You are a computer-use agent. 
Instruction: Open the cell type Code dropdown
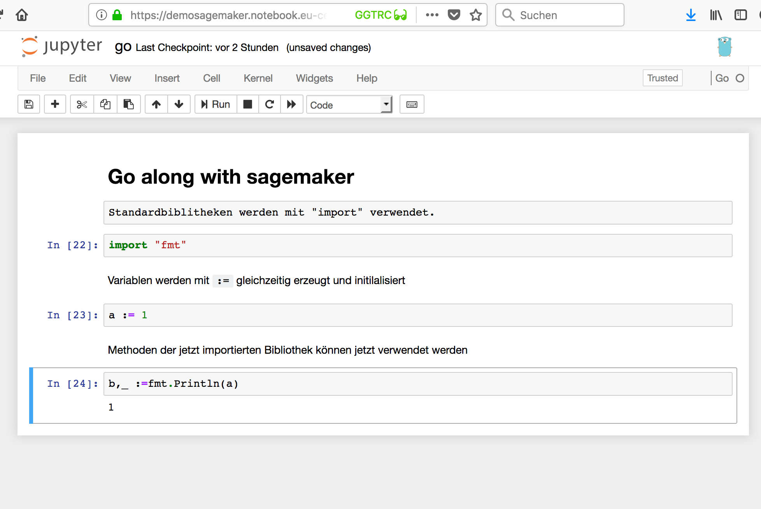pos(349,105)
